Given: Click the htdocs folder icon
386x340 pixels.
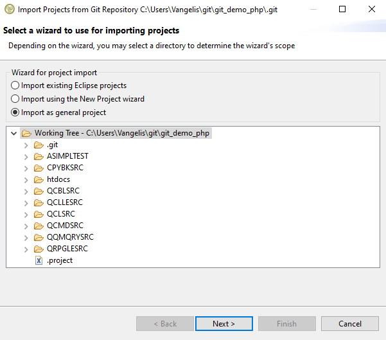Looking at the screenshot, I should (x=39, y=179).
